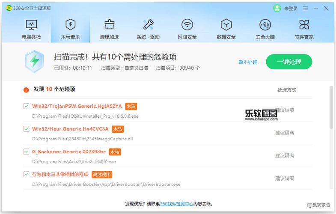The height and width of the screenshot is (214, 336).
Task: Uncheck the 行为和木马非常相似的程序 item
Action: click(x=27, y=174)
